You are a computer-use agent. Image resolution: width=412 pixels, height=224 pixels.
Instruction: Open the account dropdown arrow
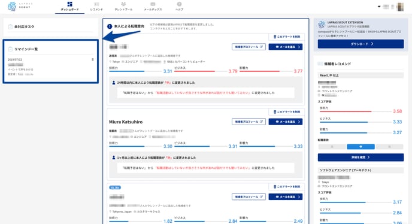[379, 7]
